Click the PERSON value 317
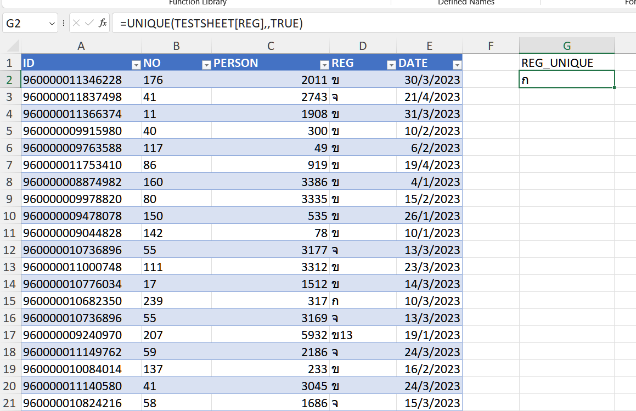The image size is (636, 411). tap(271, 301)
